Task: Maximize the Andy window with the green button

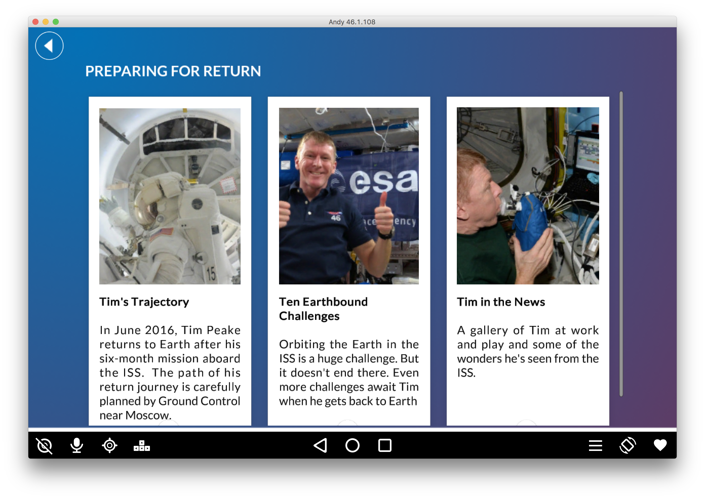Action: tap(56, 22)
